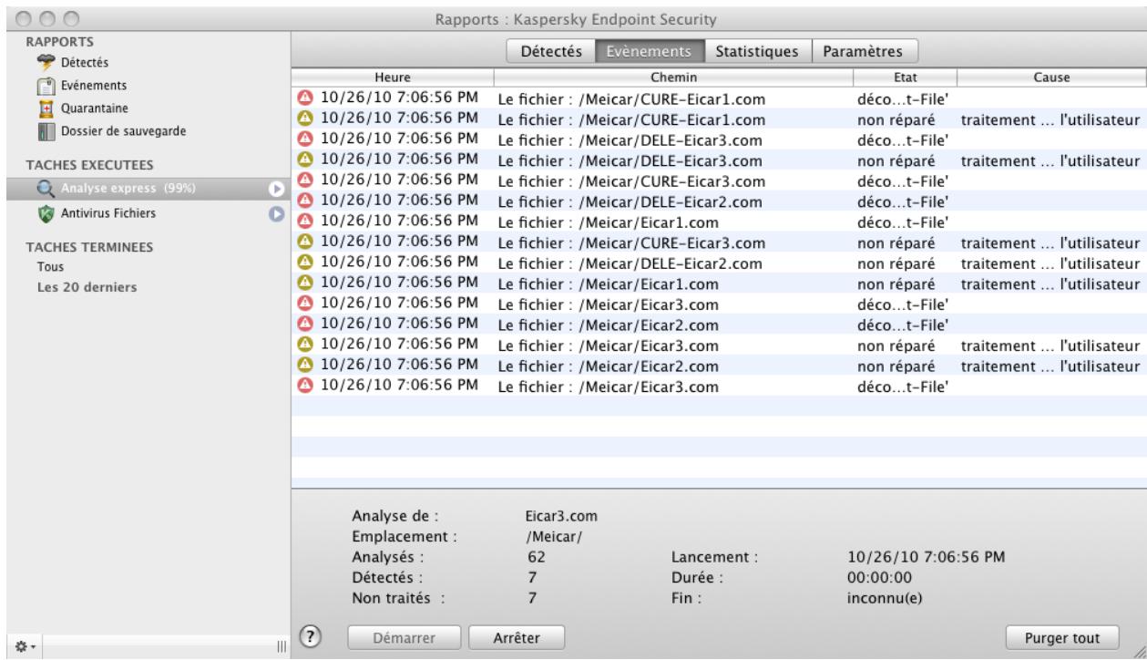Click cause text of 'non réparé' DELE-Eicar2.com row
1147x660 pixels.
click(x=1050, y=263)
